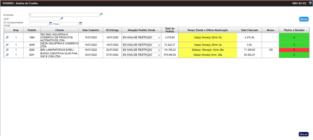Click the NOP input field

pos(44,19)
